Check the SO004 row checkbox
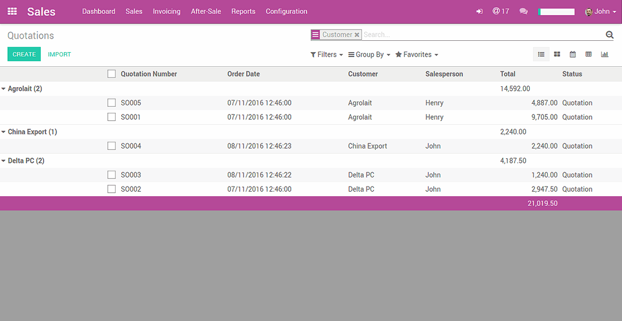The width and height of the screenshot is (622, 321). pyautogui.click(x=112, y=146)
